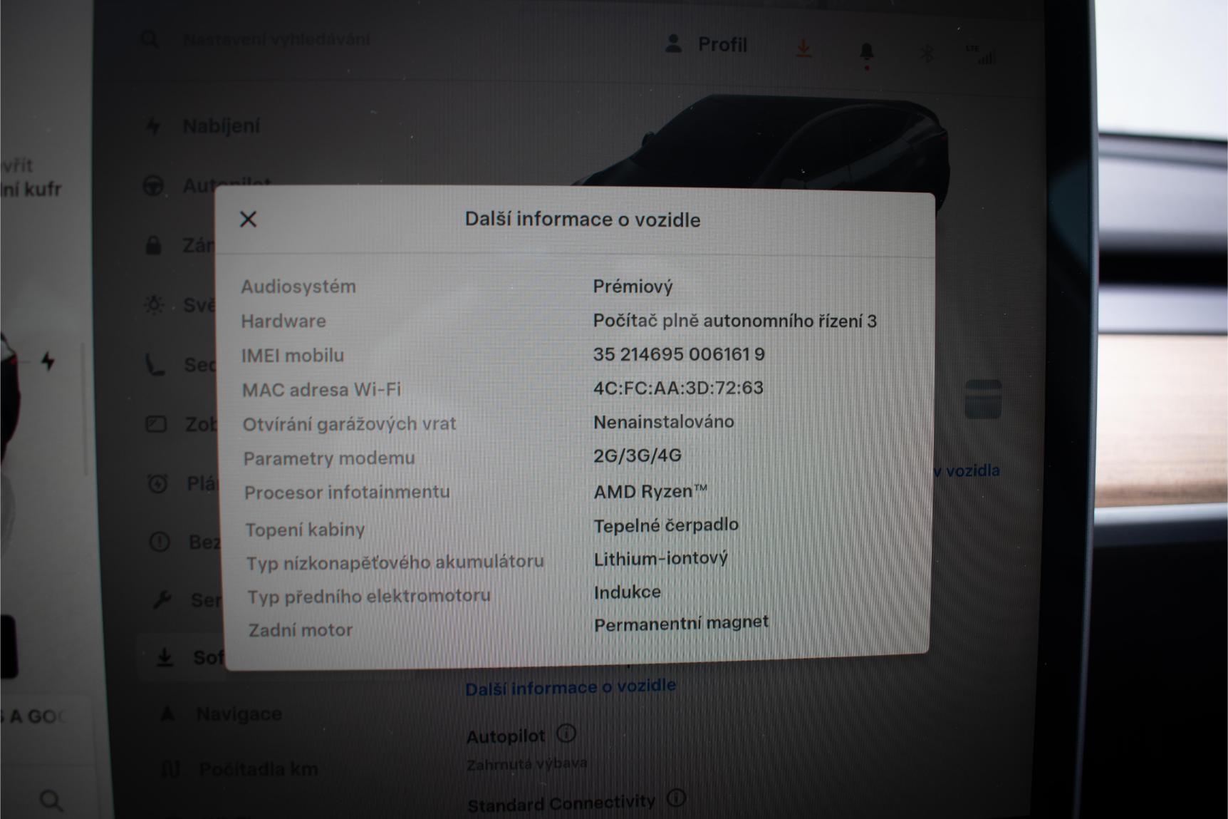Select the lock icon in sidebar
This screenshot has height=819, width=1228.
153,246
